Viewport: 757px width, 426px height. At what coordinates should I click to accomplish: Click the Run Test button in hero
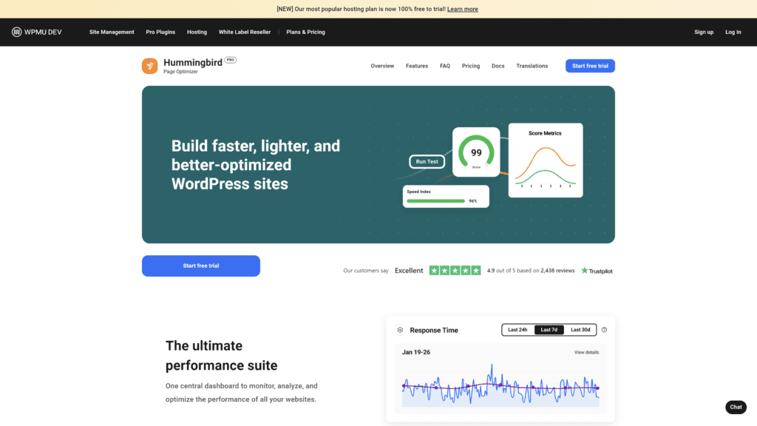(427, 162)
